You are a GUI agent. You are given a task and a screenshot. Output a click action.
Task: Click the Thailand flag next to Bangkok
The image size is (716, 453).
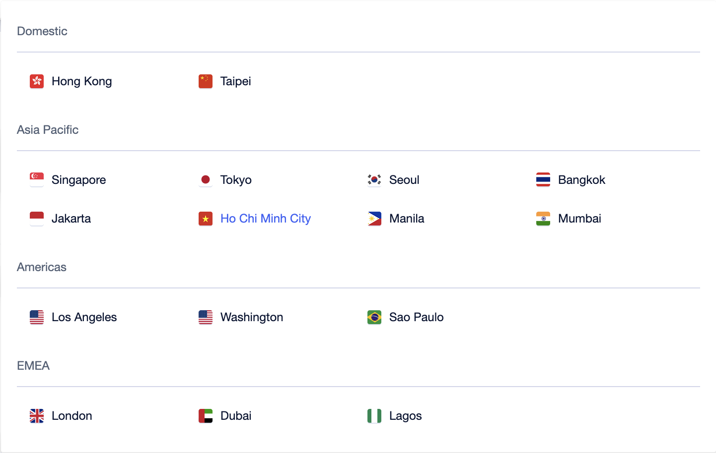click(x=543, y=180)
